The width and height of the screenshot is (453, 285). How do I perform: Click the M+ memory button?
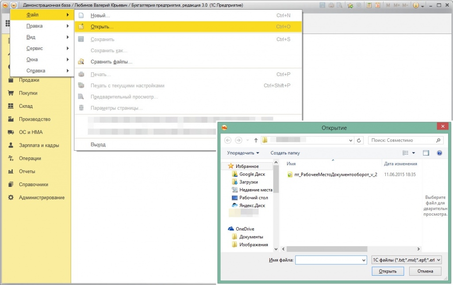(x=397, y=5)
